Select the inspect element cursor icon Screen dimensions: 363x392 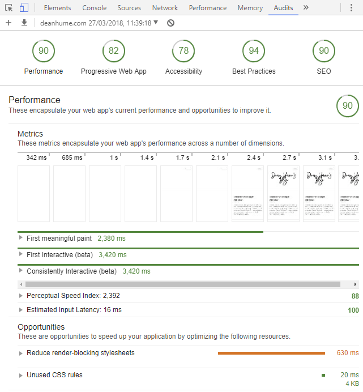pyautogui.click(x=8, y=8)
